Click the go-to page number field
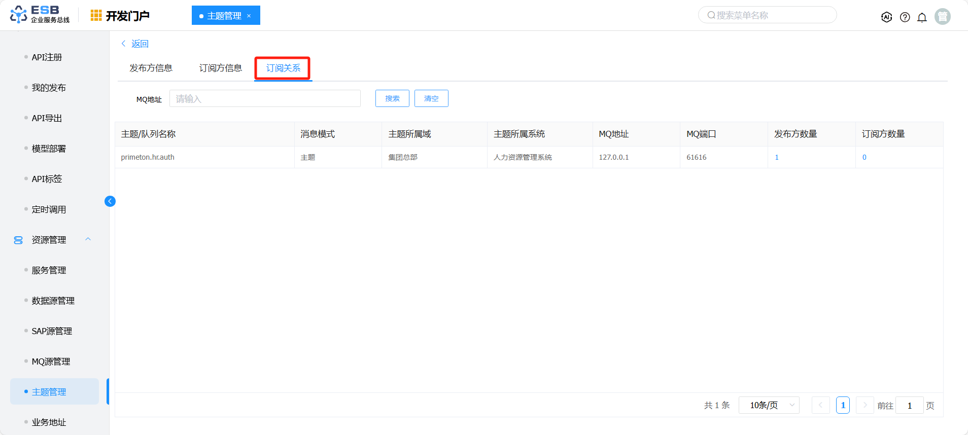 pos(909,405)
